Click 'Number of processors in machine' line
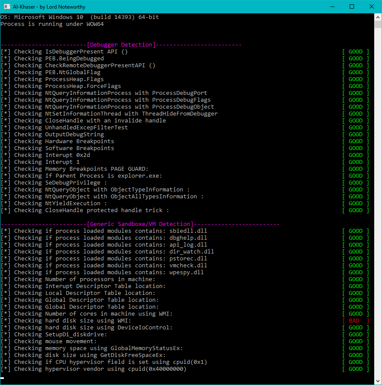The height and width of the screenshot is (385, 382). pos(78,279)
